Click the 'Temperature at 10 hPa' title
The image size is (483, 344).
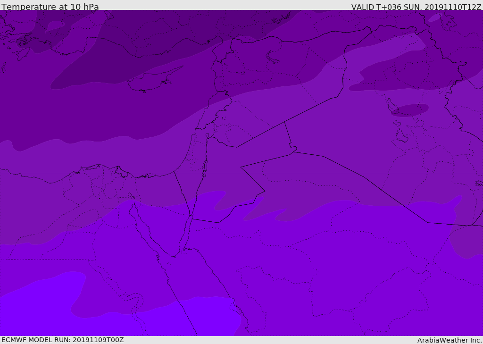pos(50,7)
